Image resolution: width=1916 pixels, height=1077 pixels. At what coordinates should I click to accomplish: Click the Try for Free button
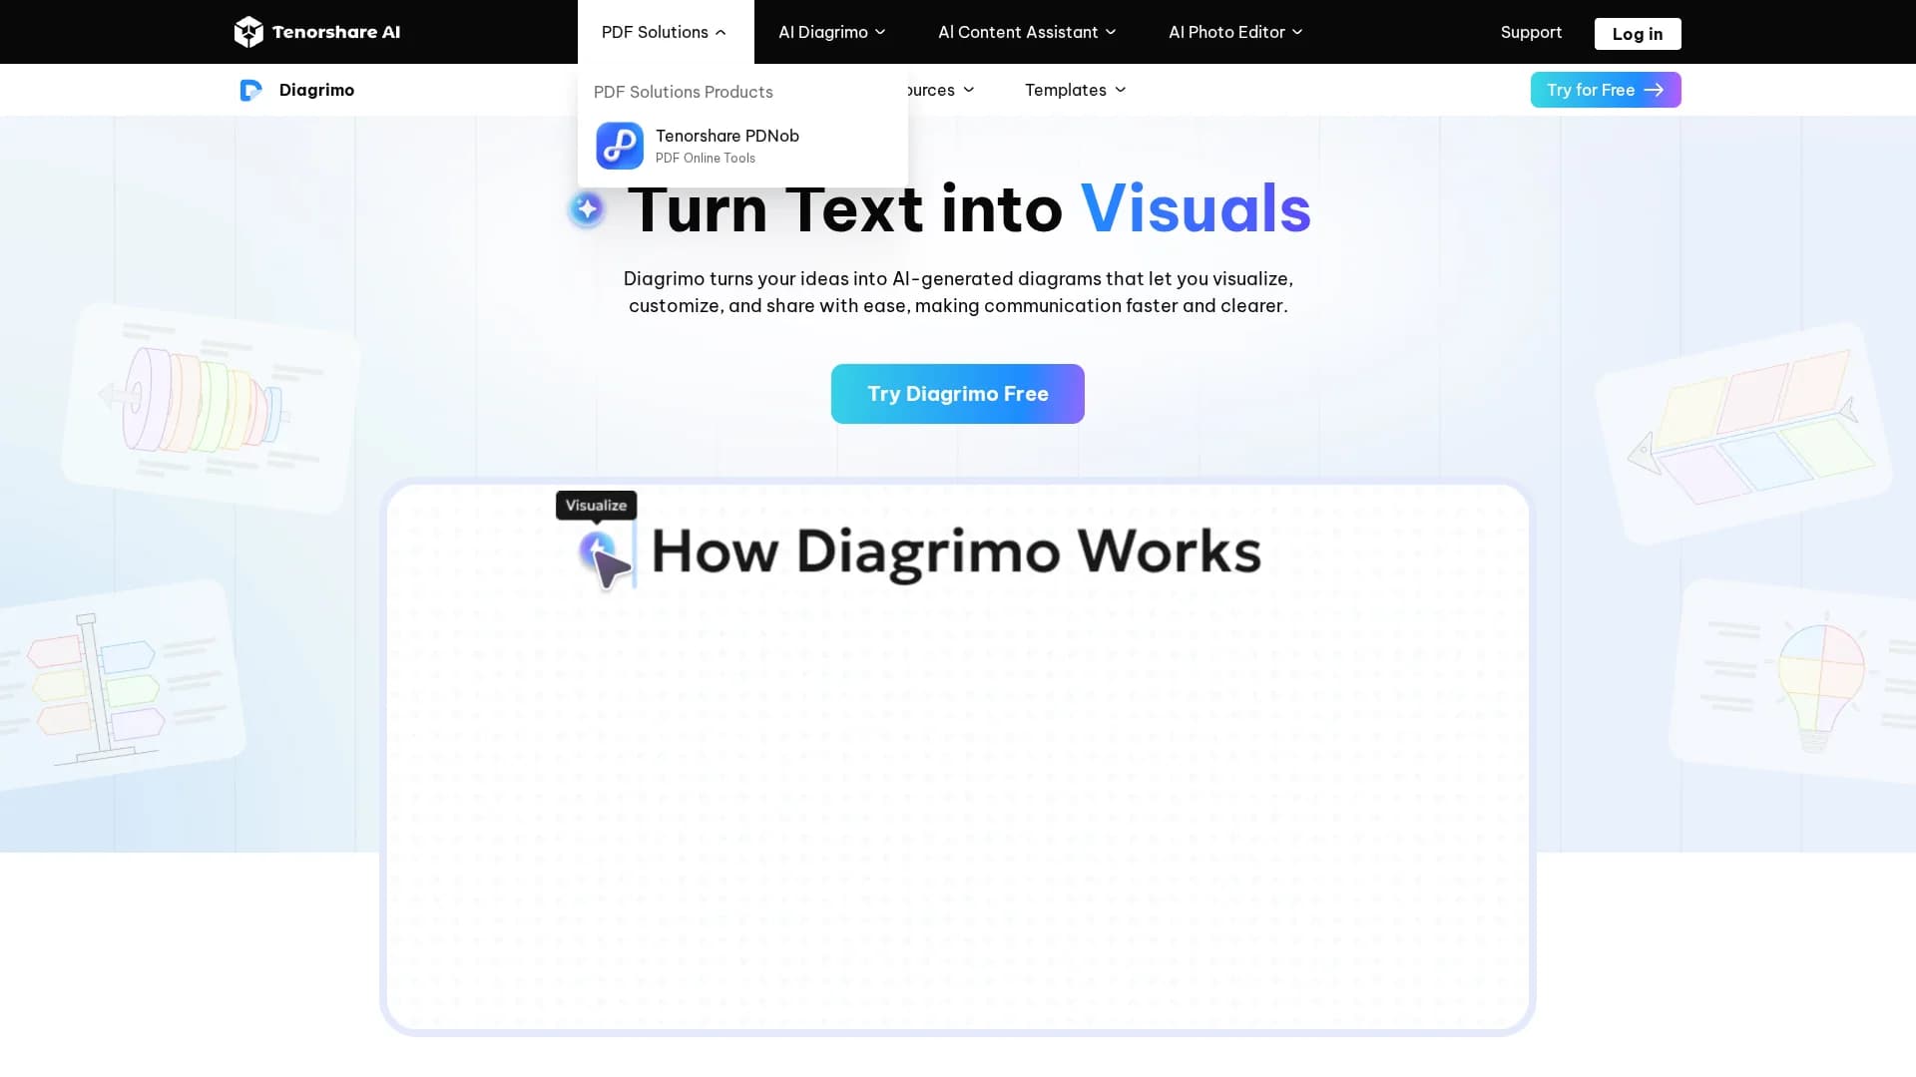coord(1606,90)
